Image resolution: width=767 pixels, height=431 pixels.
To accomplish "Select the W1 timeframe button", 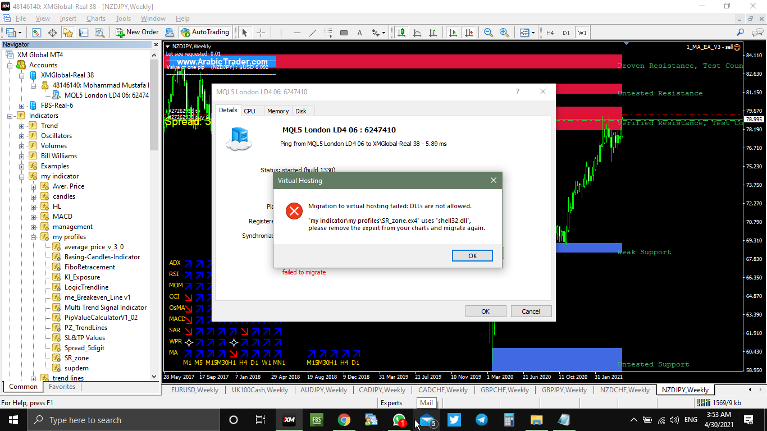I will (582, 33).
